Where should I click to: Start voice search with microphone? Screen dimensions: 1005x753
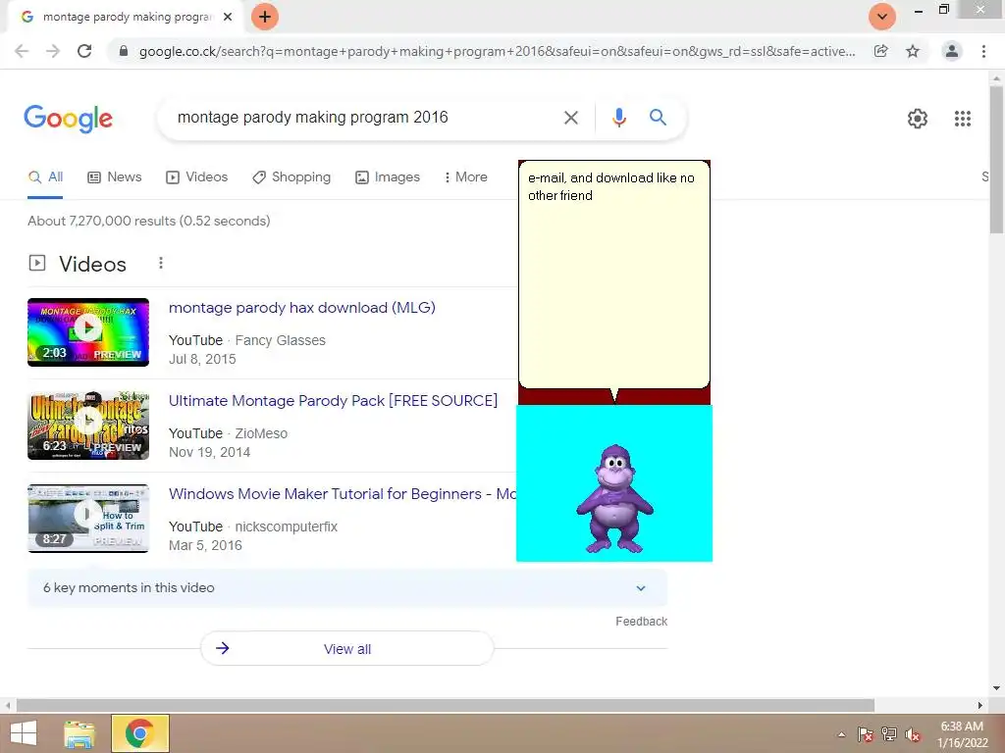618,118
